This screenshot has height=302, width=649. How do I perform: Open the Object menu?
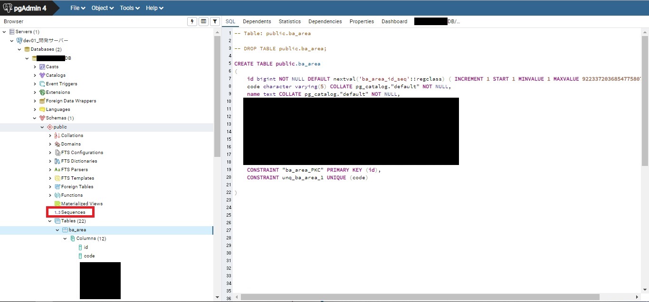[103, 8]
